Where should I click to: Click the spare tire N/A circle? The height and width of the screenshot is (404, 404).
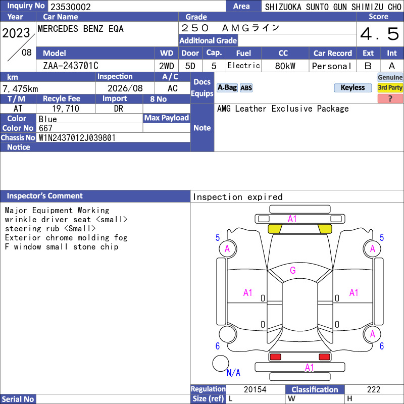tap(221, 363)
